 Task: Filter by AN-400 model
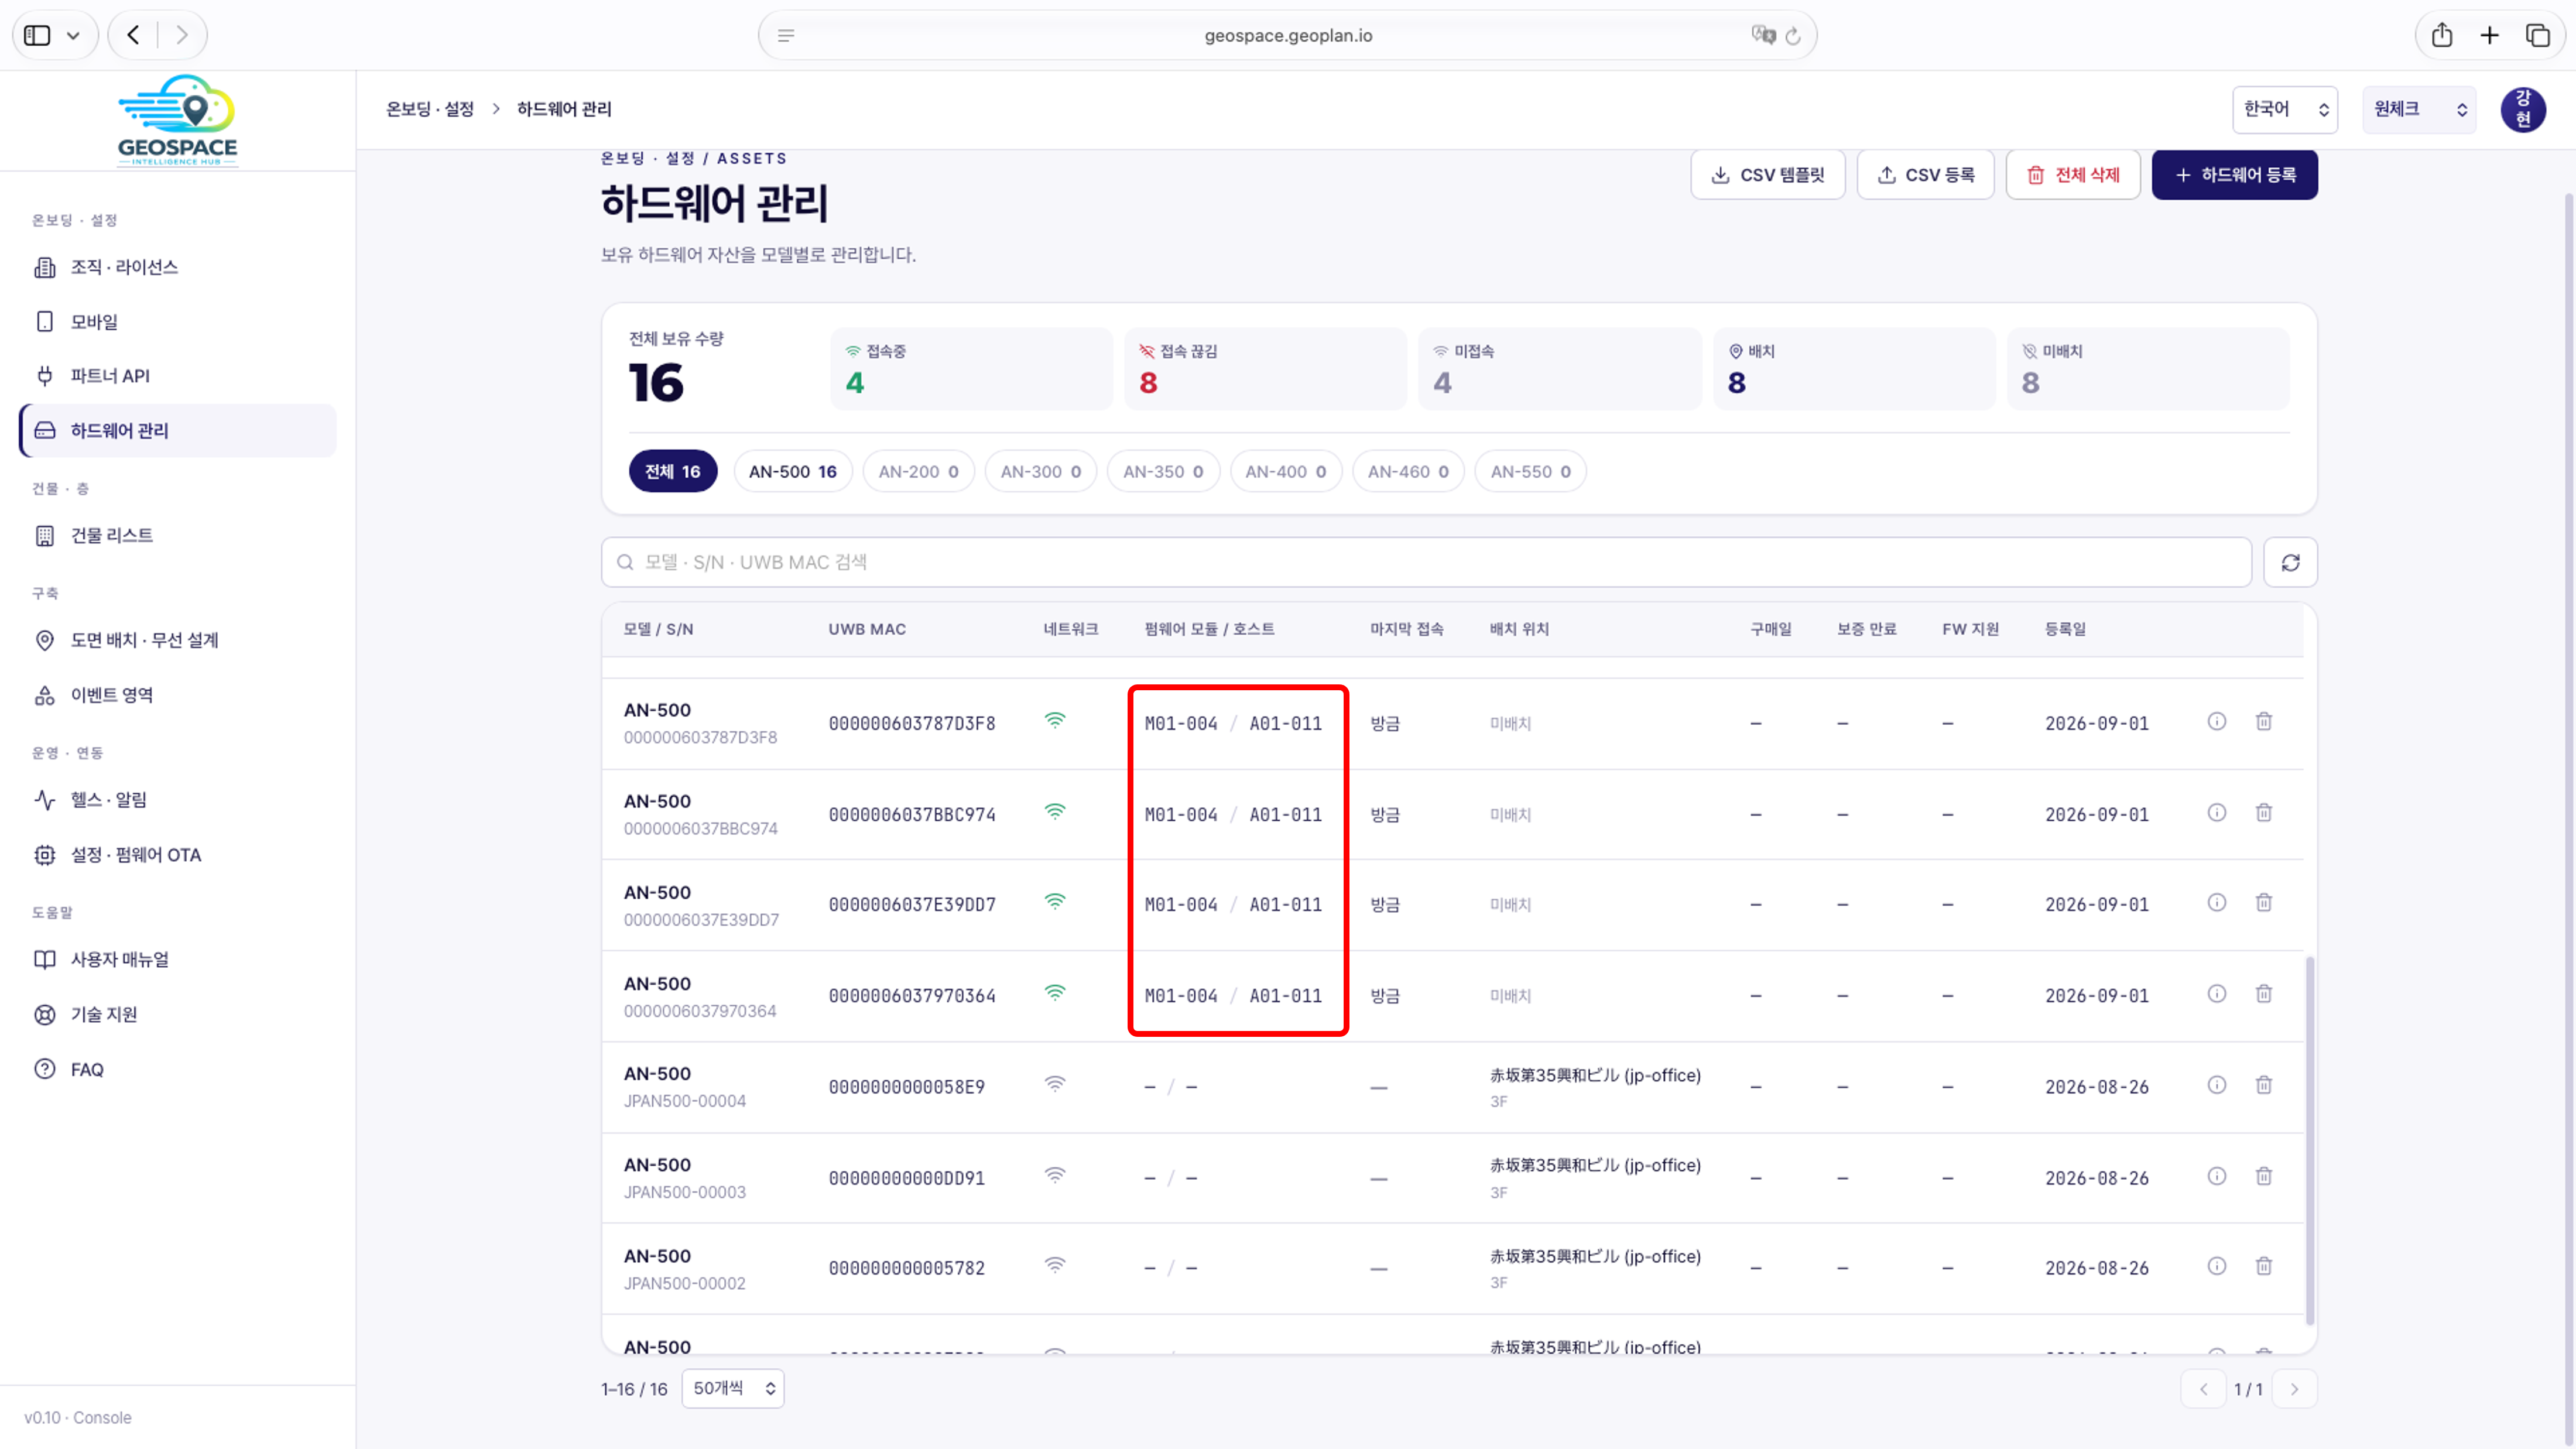pos(1286,472)
